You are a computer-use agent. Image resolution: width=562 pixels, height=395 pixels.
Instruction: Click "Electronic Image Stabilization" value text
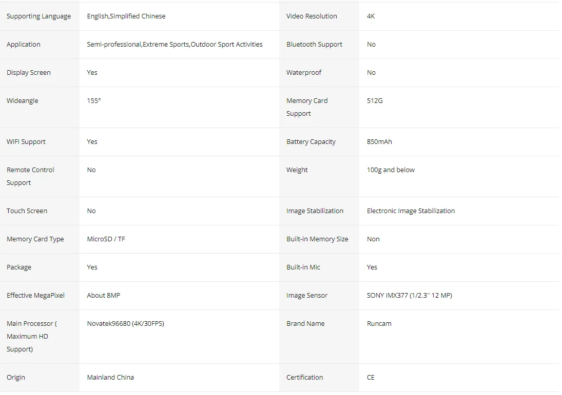tap(411, 211)
